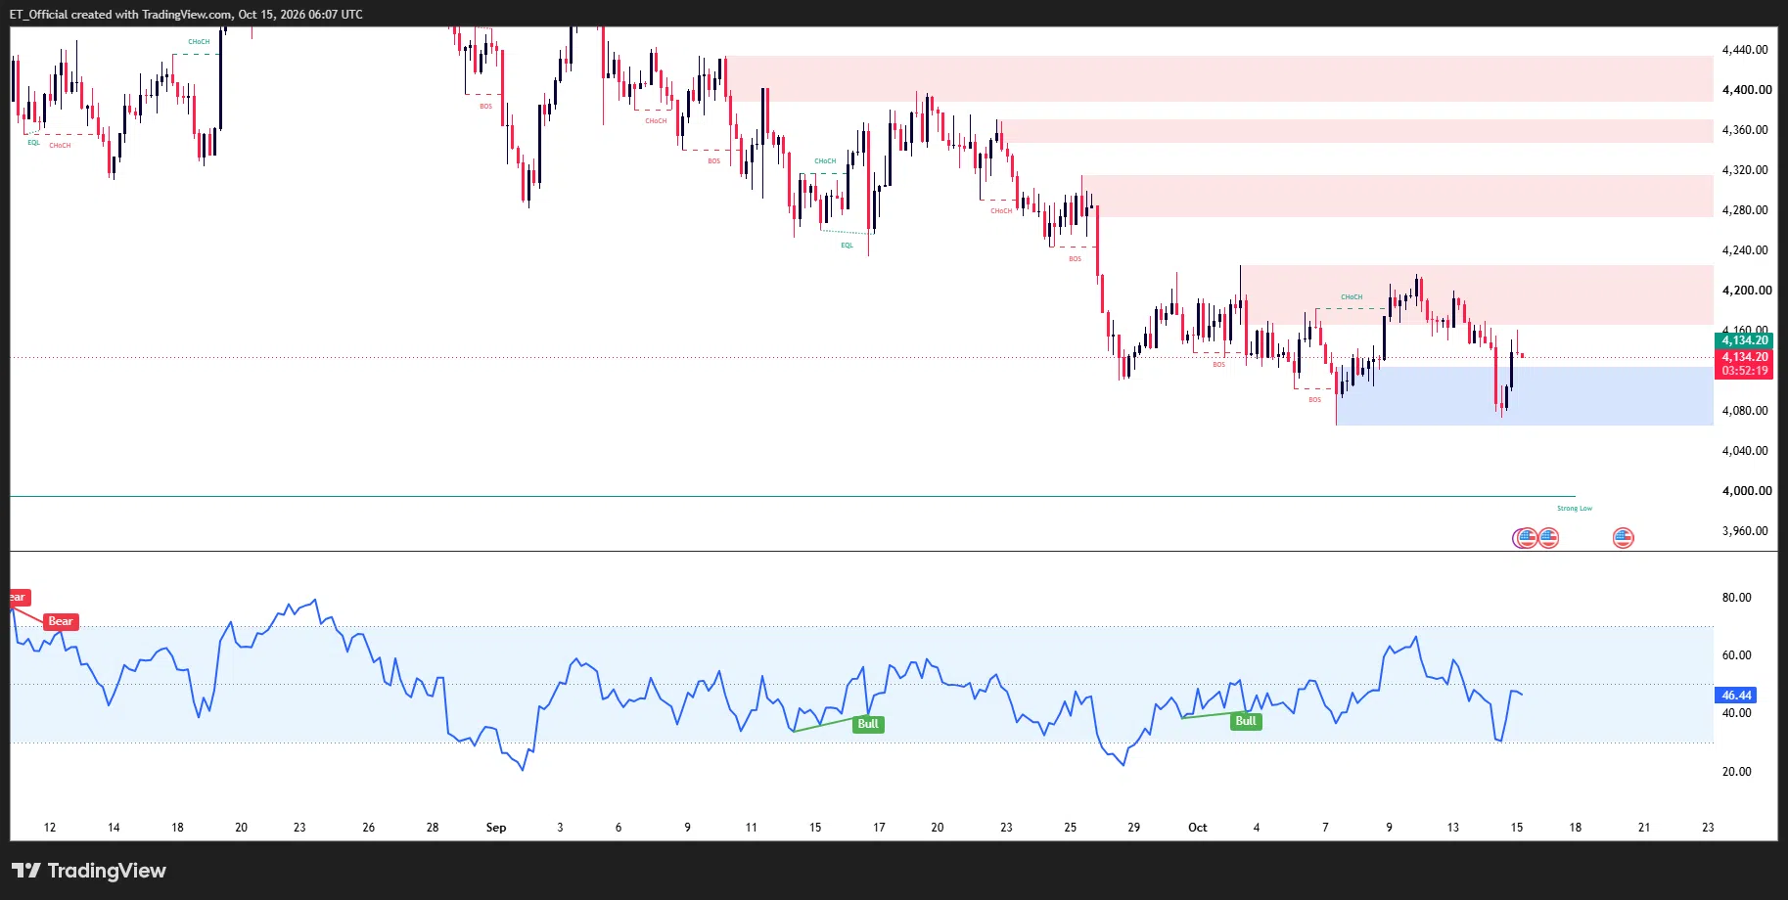The height and width of the screenshot is (900, 1788).
Task: Click the red 4,134.20 price label
Action: (1744, 357)
